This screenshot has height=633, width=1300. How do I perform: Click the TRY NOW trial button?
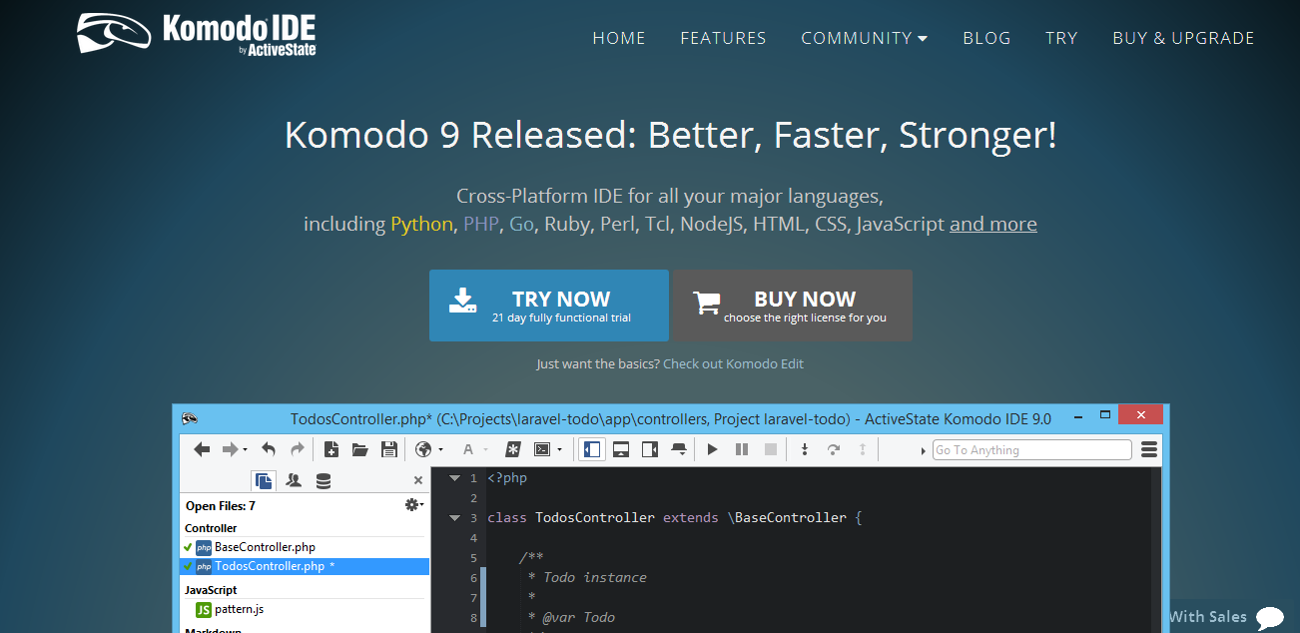click(x=549, y=306)
